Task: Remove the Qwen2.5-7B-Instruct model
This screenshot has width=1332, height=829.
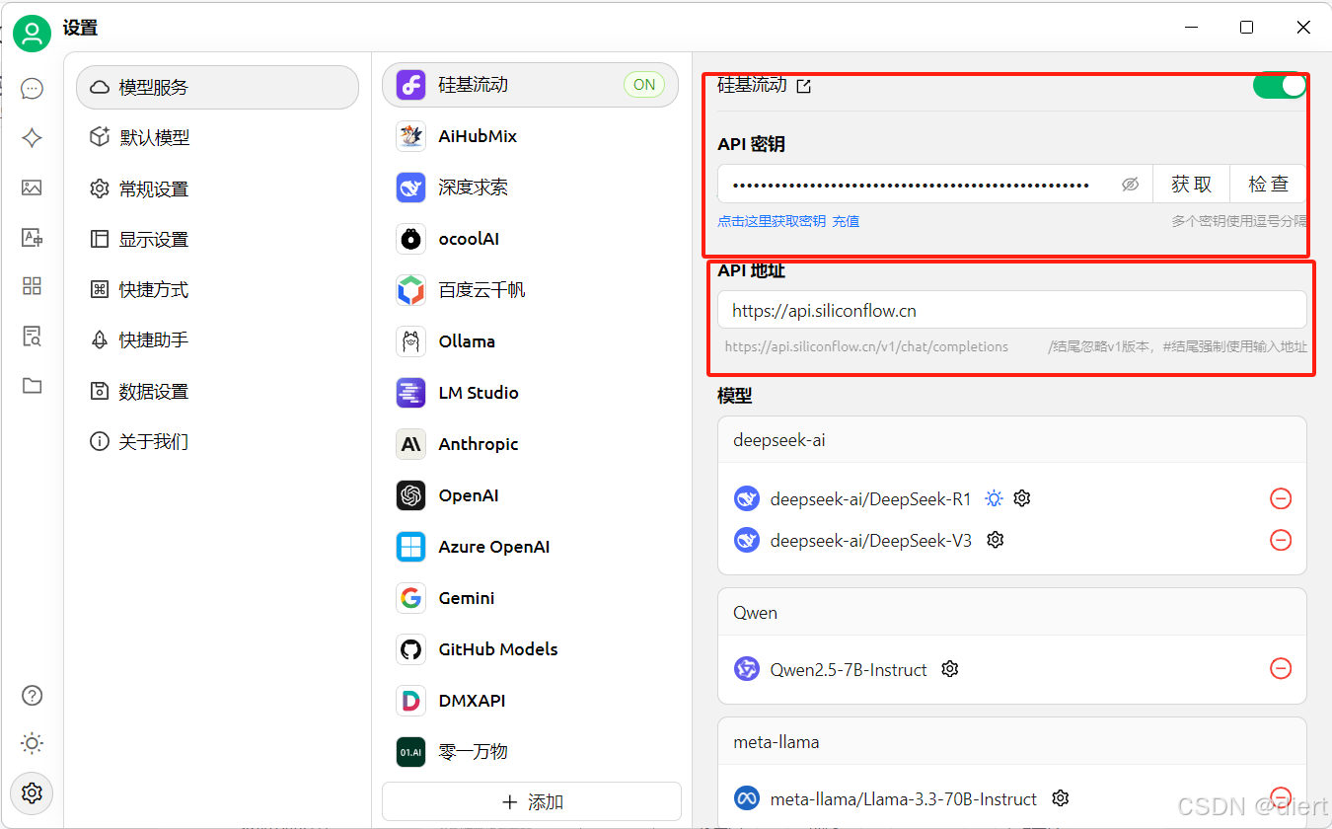Action: pos(1281,669)
